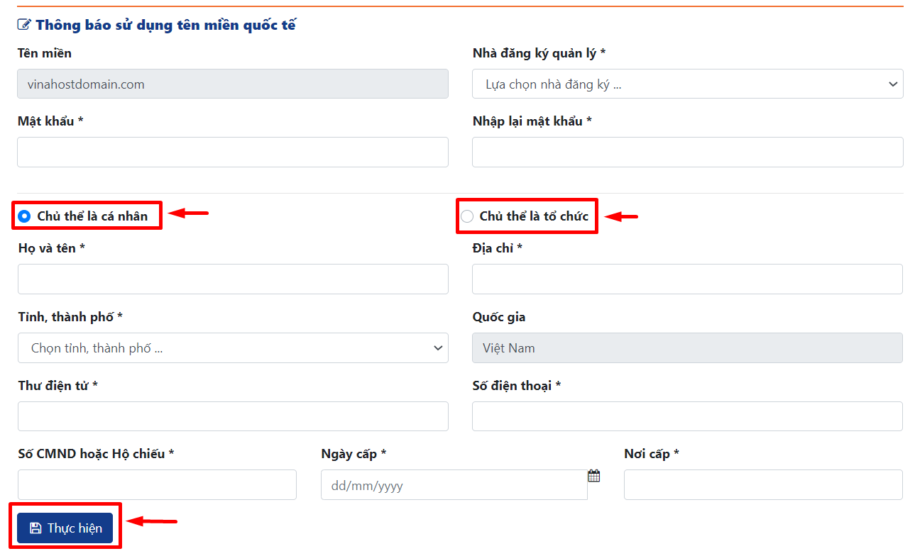Click the Tỉnh, thành phố label
This screenshot has height=556, width=915.
click(x=70, y=317)
